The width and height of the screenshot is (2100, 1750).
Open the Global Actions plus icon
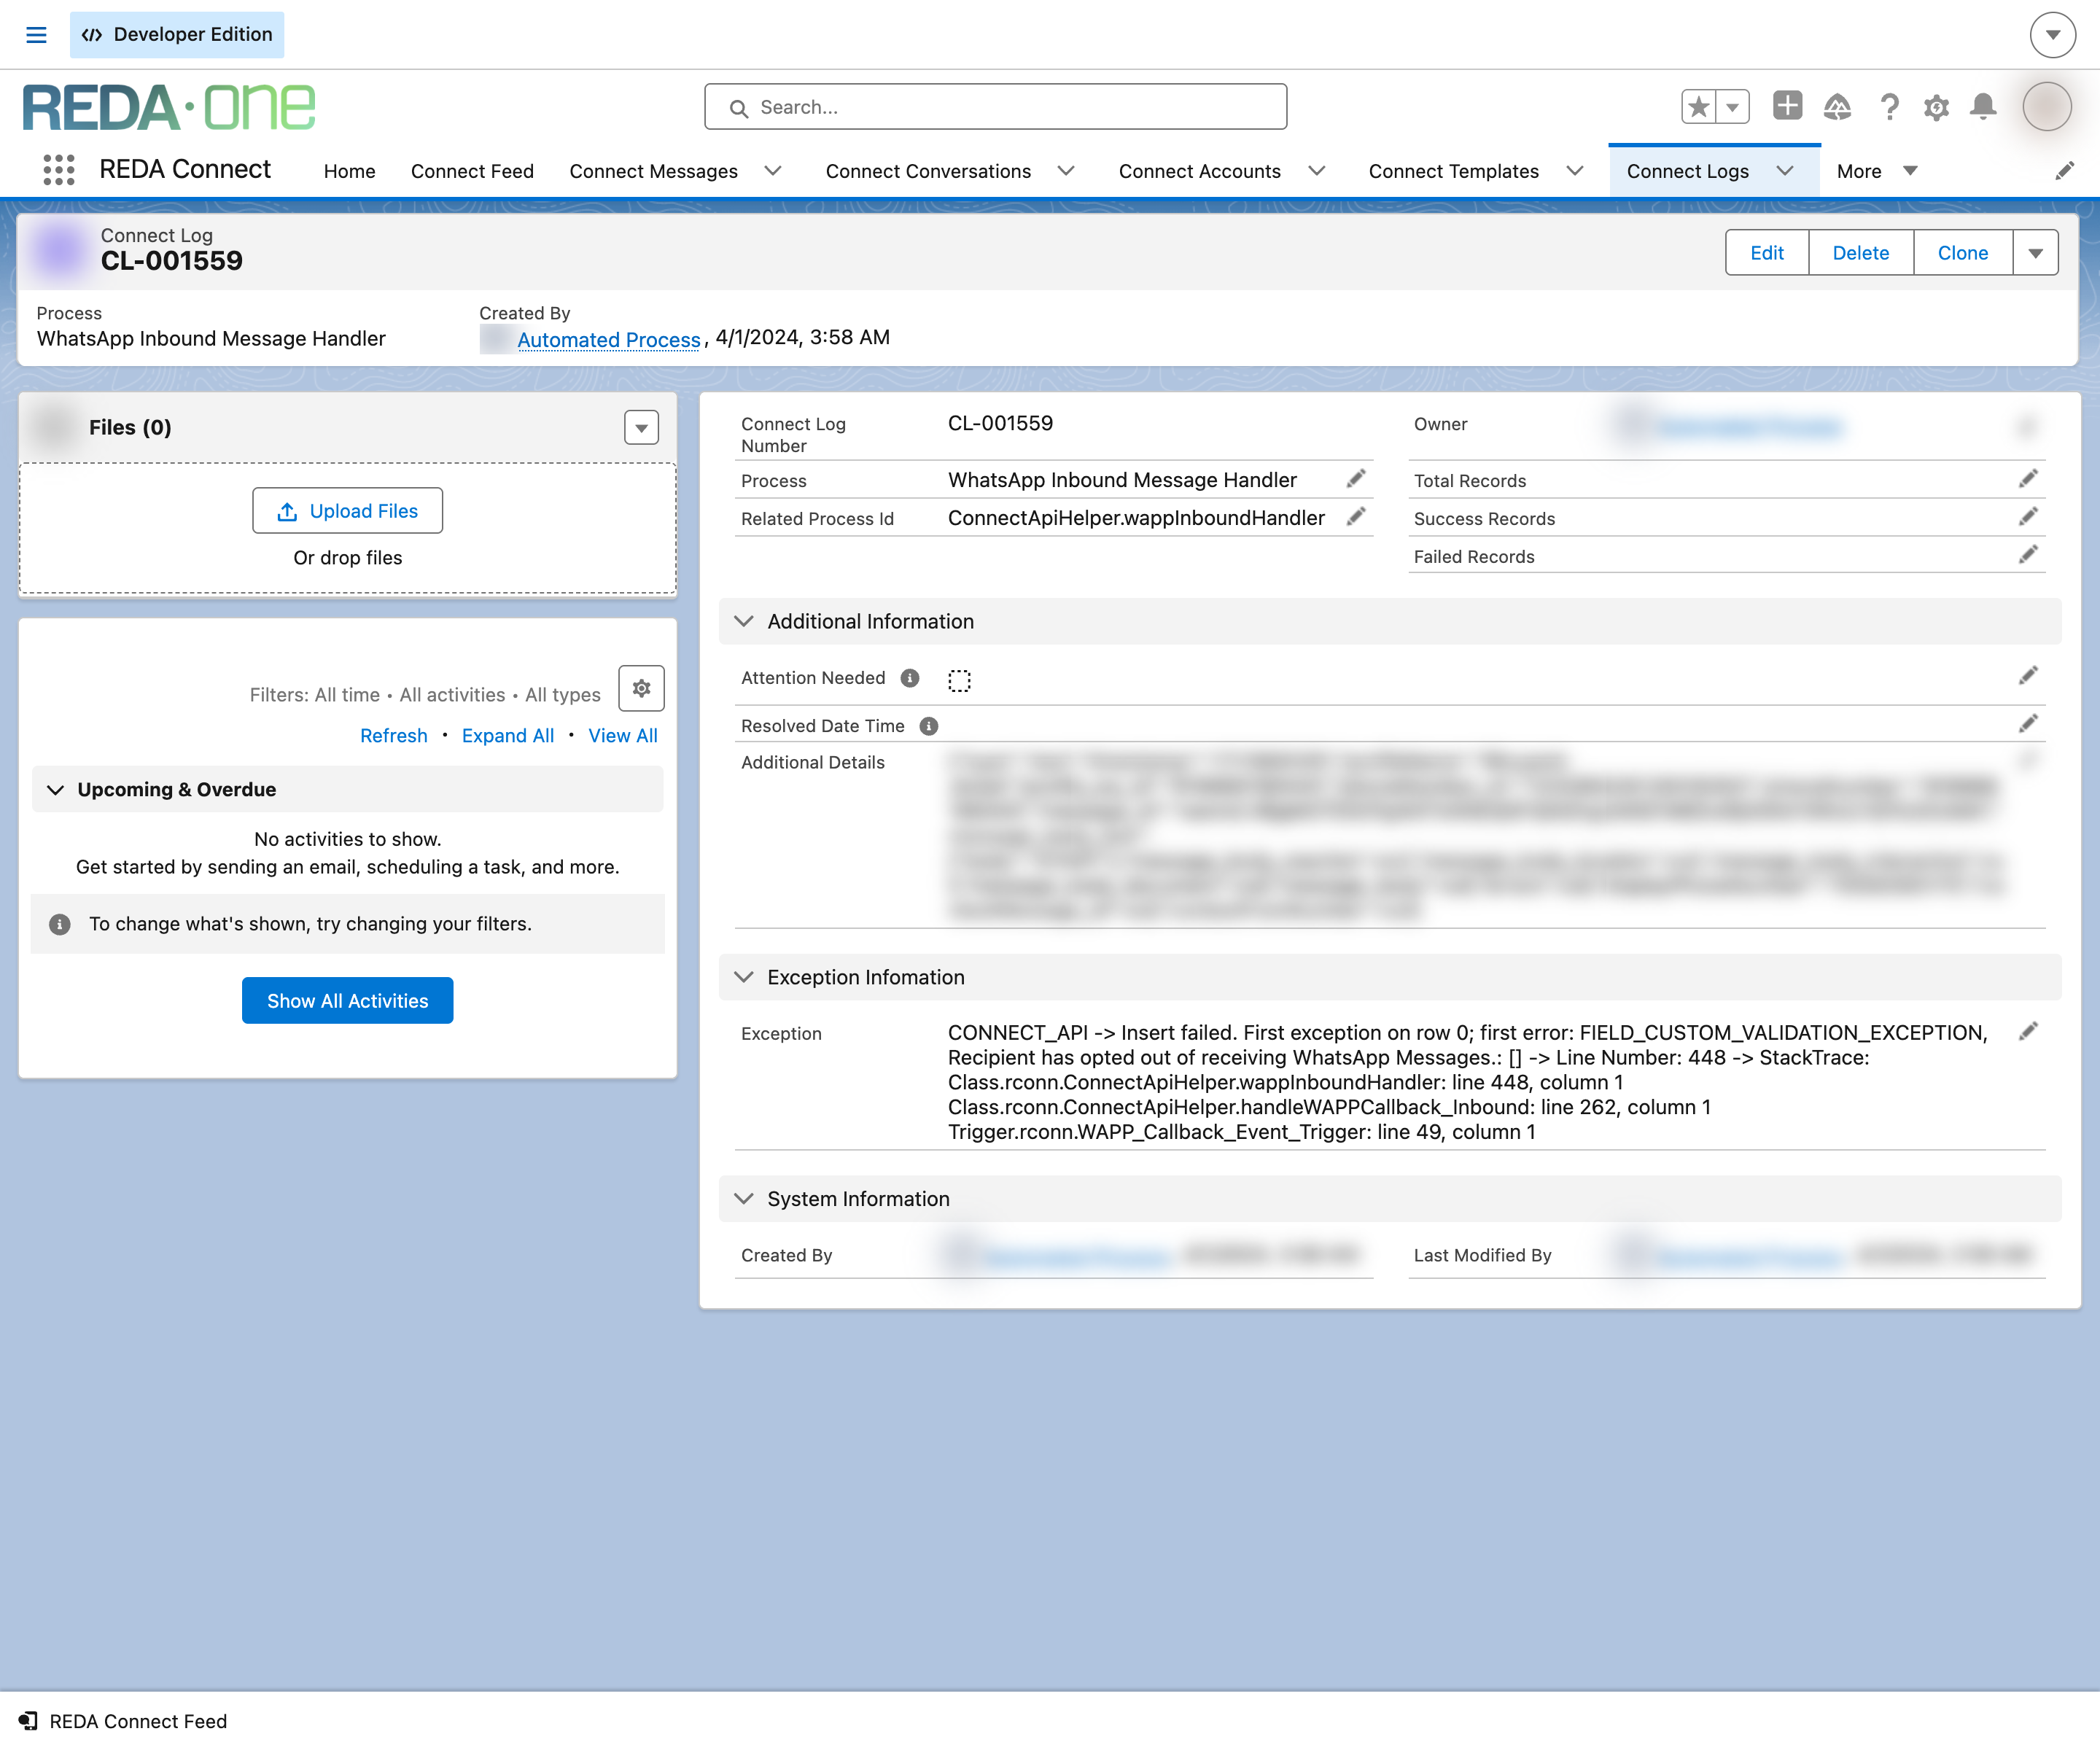pyautogui.click(x=1787, y=106)
